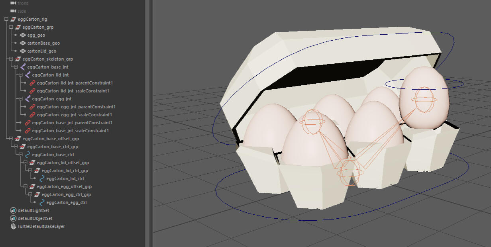This screenshot has height=247, width=491.
Task: Click the front camera icon
Action: pos(13,3)
